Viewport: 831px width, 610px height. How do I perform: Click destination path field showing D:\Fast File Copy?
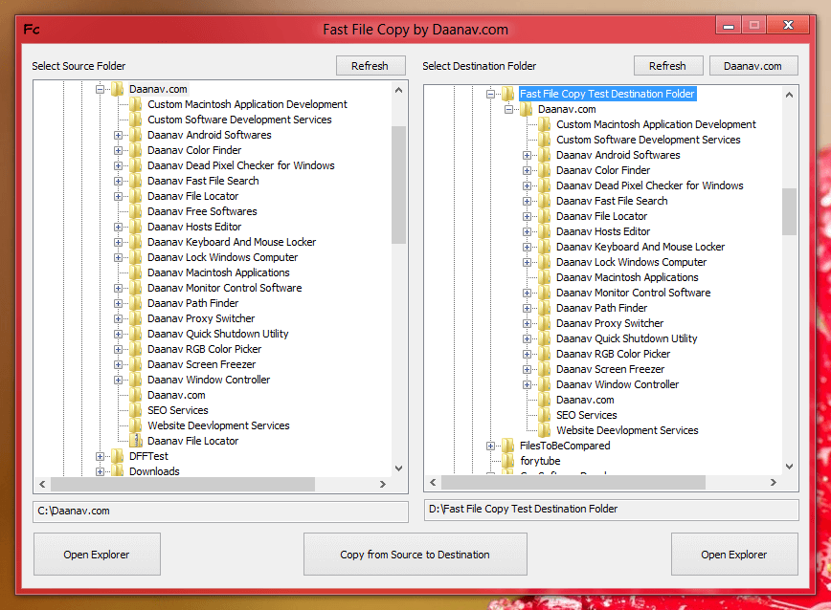click(611, 509)
